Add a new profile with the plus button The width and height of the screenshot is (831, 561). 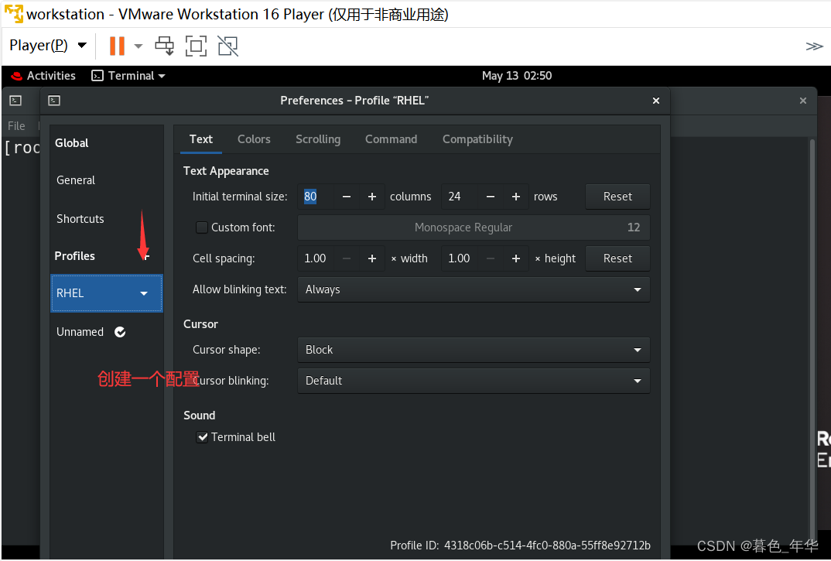(x=147, y=256)
